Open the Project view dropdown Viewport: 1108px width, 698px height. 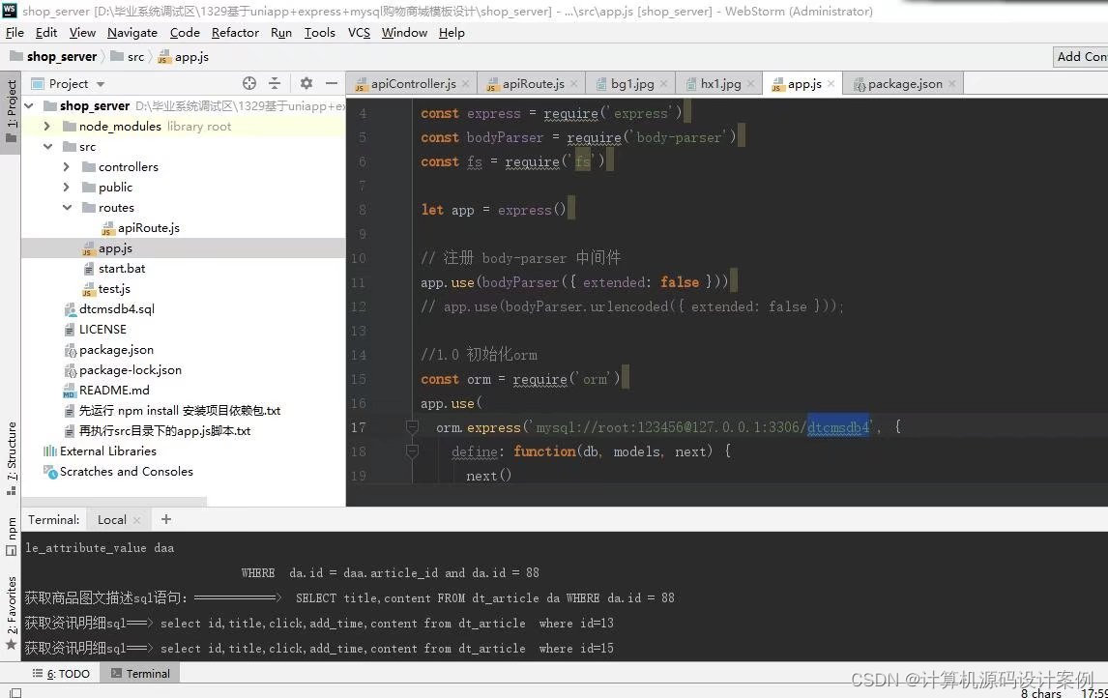tap(101, 84)
